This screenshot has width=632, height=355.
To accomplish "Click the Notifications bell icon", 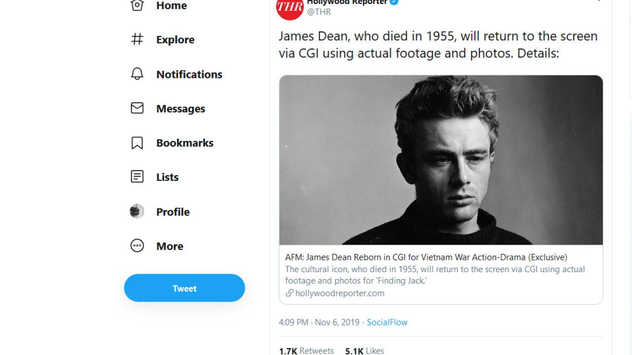I will (x=137, y=74).
